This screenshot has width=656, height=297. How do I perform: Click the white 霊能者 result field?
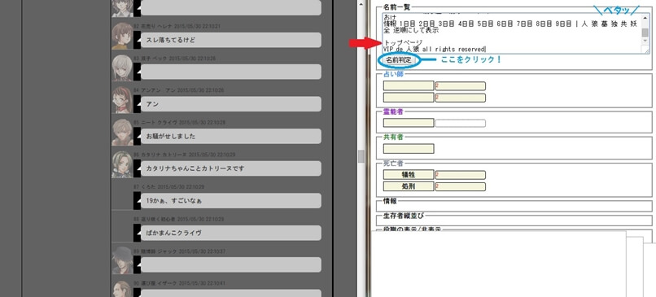point(460,124)
